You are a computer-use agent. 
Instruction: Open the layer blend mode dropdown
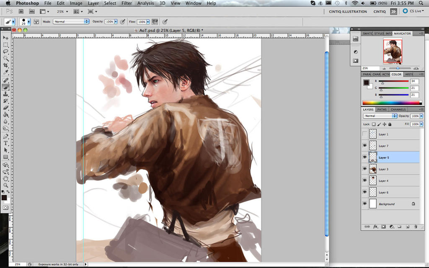coord(380,116)
